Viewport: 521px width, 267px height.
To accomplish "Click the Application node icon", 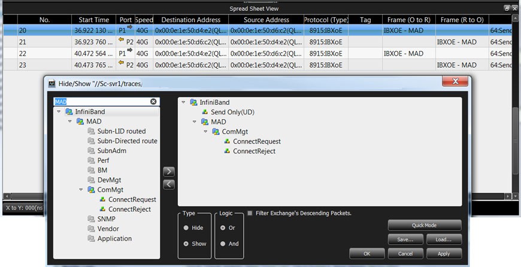I will click(92, 238).
